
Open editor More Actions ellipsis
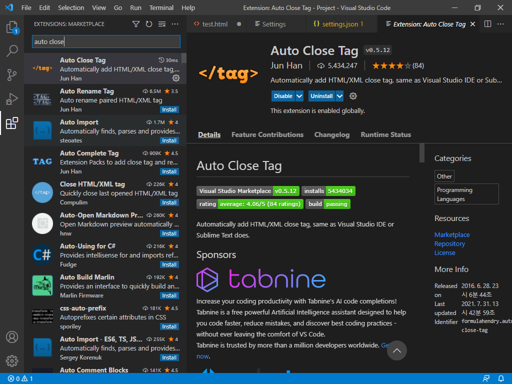point(500,24)
